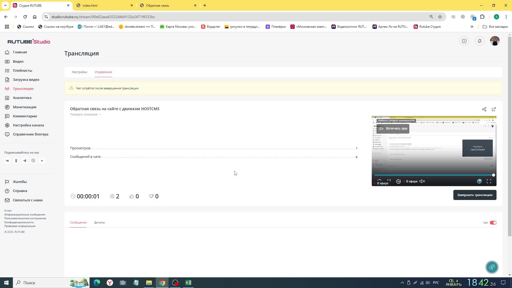Expand hidden bookmarks chevron
512x288 pixels.
[472, 27]
